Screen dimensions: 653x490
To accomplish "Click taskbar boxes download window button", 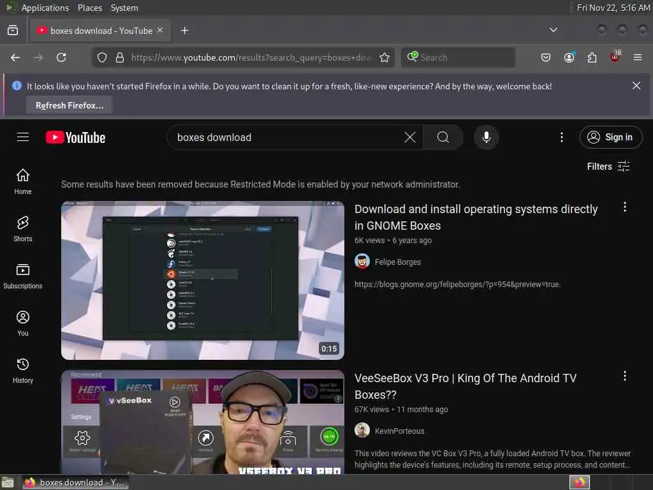I will click(x=75, y=482).
